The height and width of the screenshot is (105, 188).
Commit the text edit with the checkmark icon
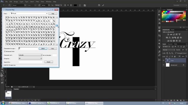pos(103,5)
